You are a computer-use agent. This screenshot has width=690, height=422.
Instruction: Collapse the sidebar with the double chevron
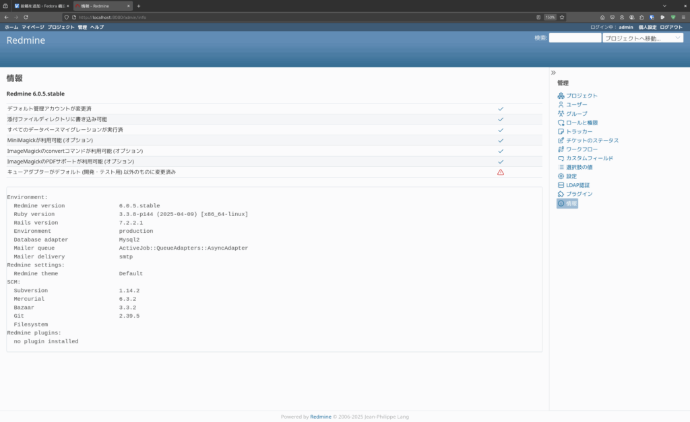point(554,73)
